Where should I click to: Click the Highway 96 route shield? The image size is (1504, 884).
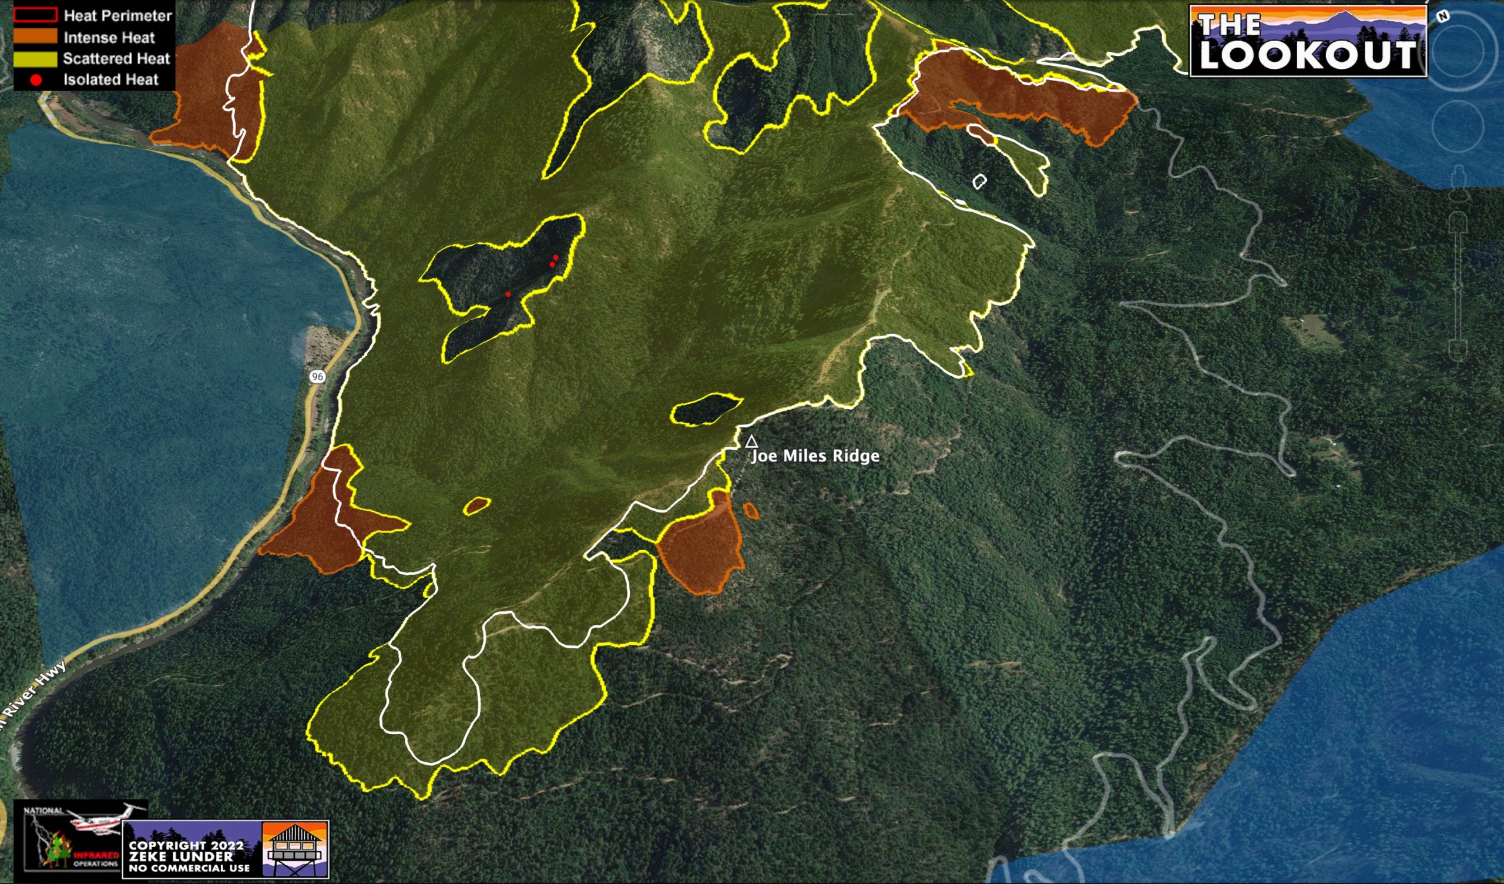[x=317, y=376]
